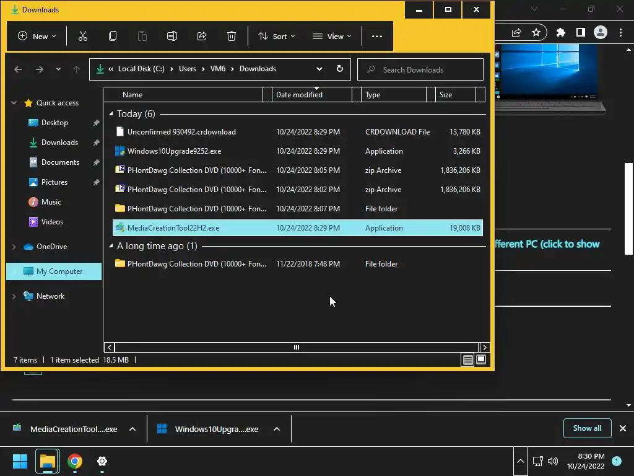Click the Search Downloads field
This screenshot has width=634, height=476.
(420, 69)
